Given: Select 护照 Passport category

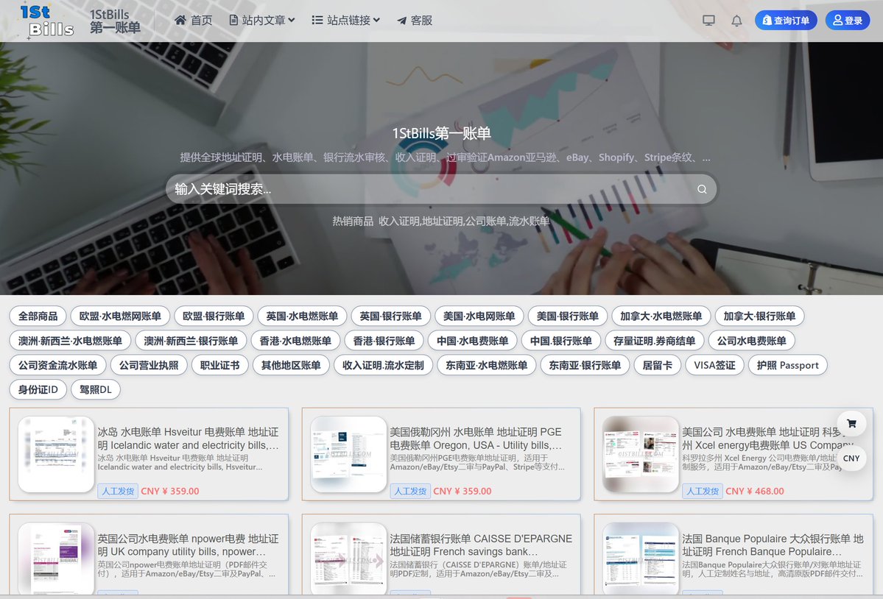Looking at the screenshot, I should (788, 365).
